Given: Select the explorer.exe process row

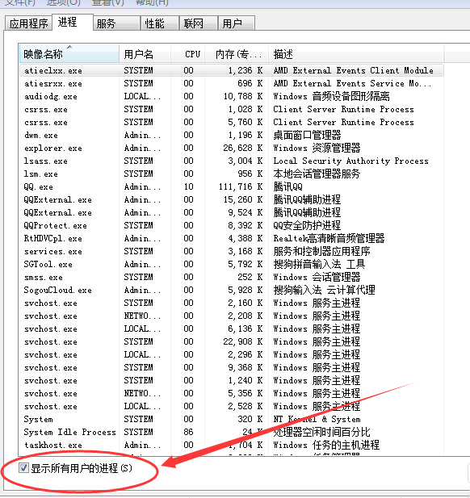Looking at the screenshot, I should [232, 148].
